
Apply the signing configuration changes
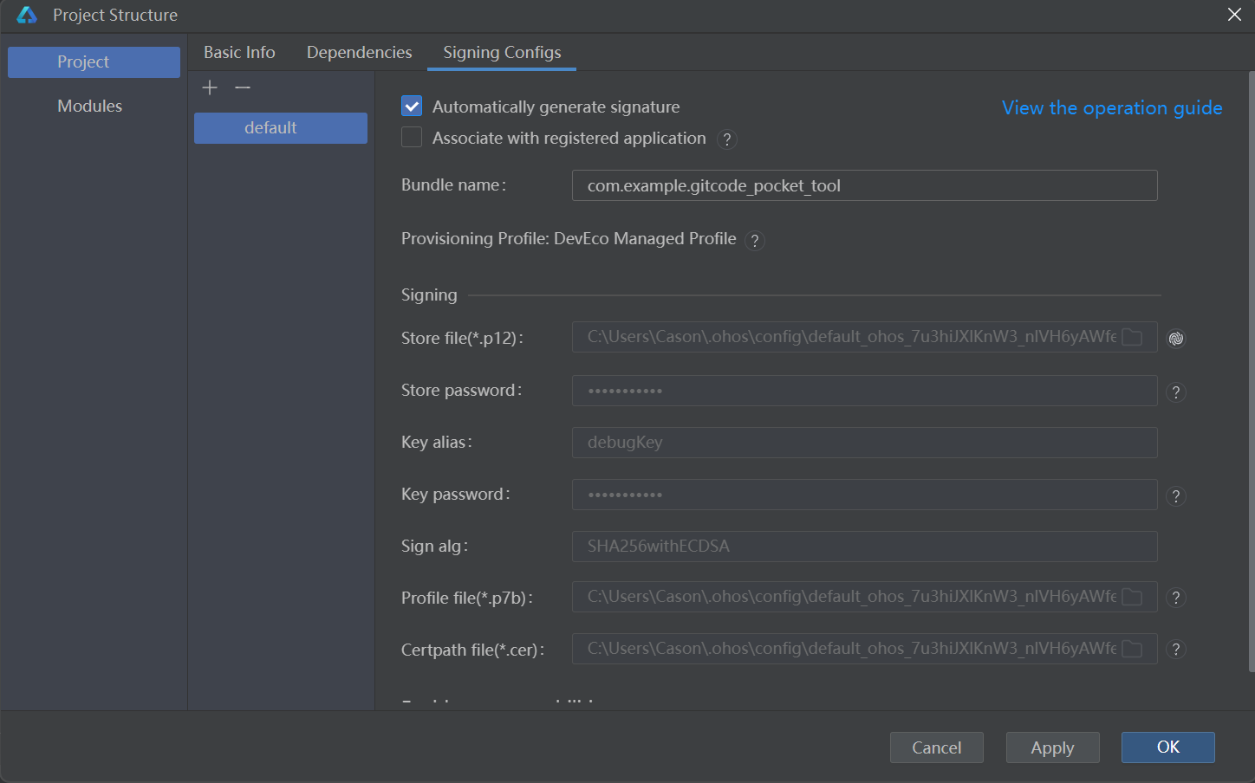tap(1052, 747)
